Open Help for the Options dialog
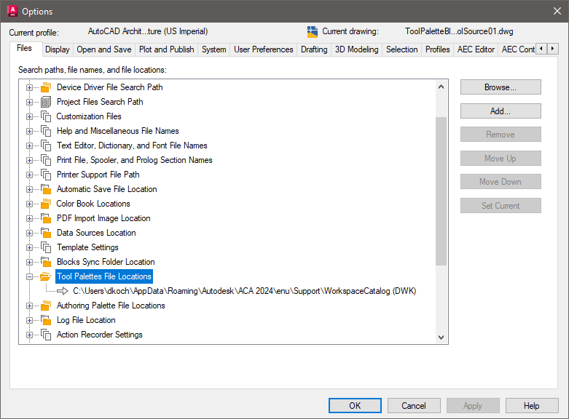The width and height of the screenshot is (569, 419). click(x=532, y=406)
